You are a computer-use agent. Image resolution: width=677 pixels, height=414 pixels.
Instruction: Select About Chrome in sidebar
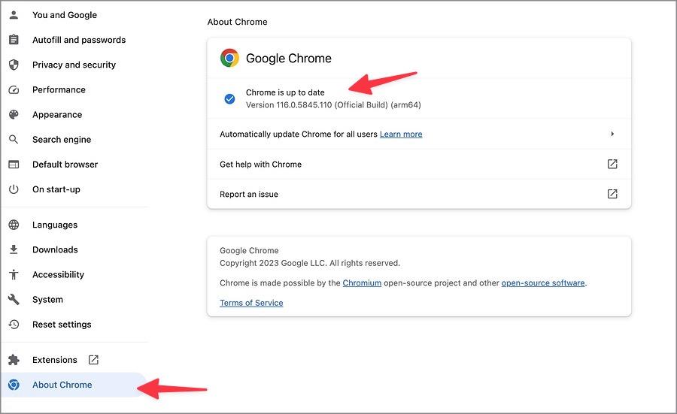(74, 385)
